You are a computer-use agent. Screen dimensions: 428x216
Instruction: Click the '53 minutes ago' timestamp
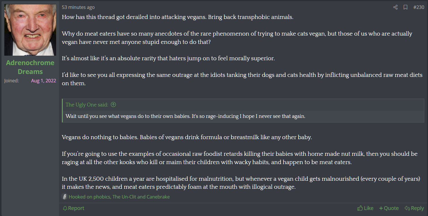(x=78, y=7)
